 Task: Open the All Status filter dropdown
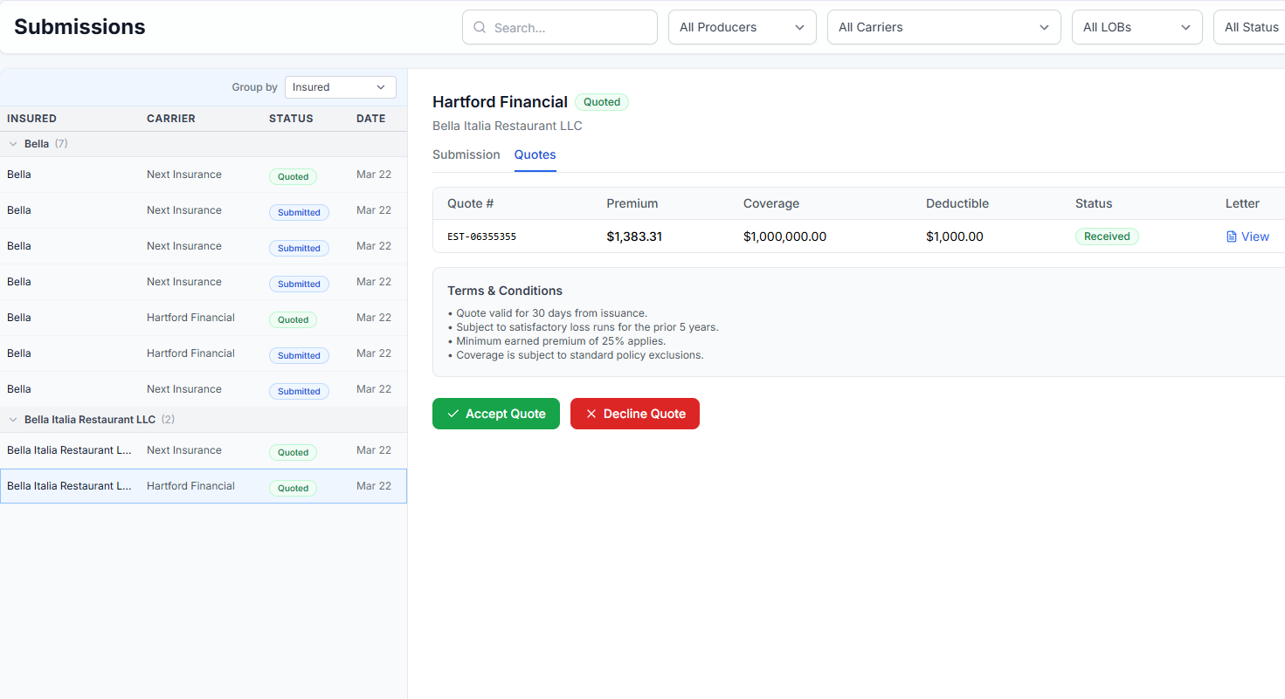coord(1250,27)
